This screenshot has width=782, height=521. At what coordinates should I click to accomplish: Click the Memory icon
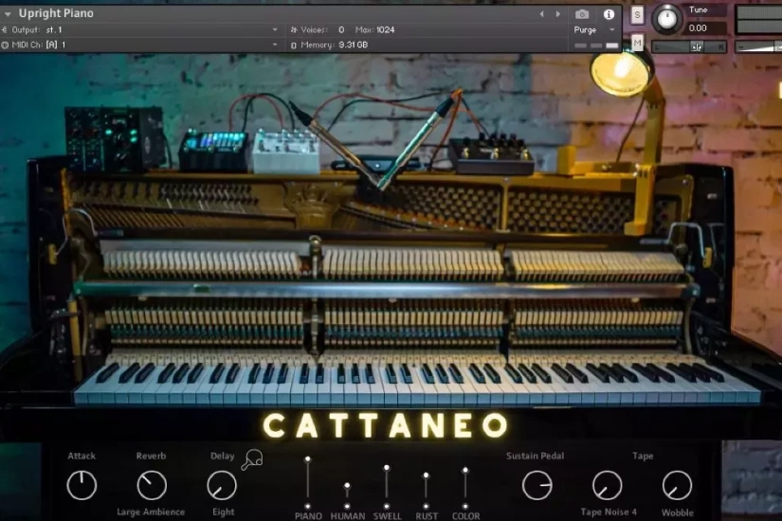point(294,45)
